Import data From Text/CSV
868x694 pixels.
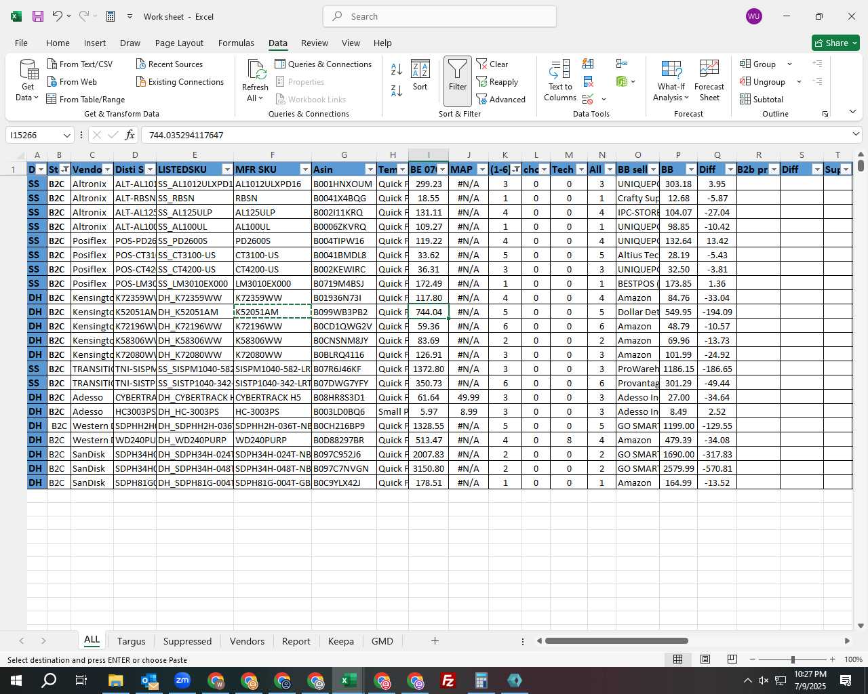coord(80,64)
